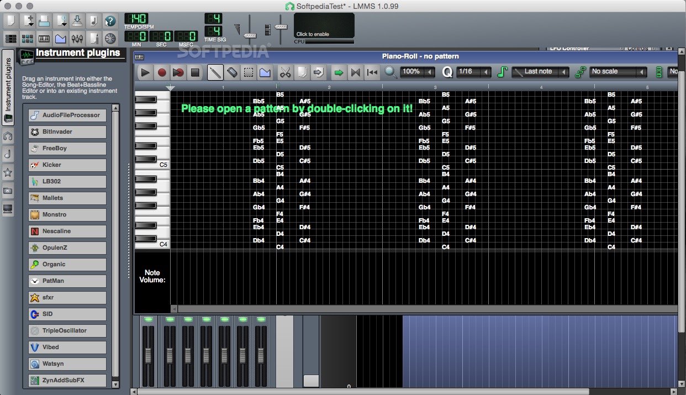The height and width of the screenshot is (395, 686).
Task: Switch to Detune mode in Piano Roll
Action: (x=265, y=72)
